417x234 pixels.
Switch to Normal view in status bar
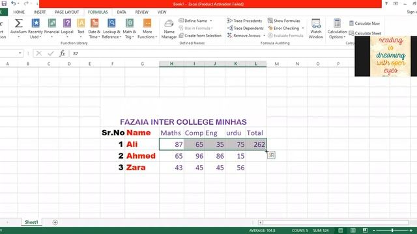(340, 230)
